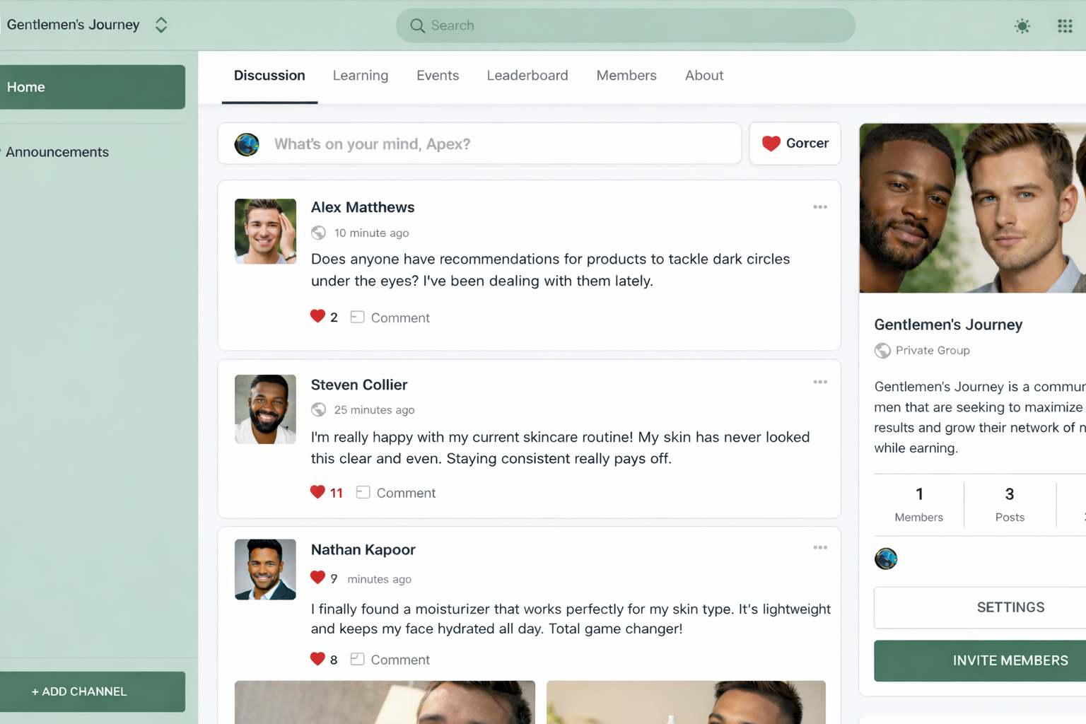Like Alex Matthews' post with the heart
Viewport: 1086px width, 724px height.
[317, 317]
